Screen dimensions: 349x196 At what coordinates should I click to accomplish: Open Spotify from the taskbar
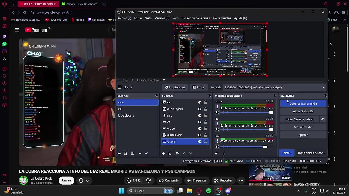click(209, 191)
